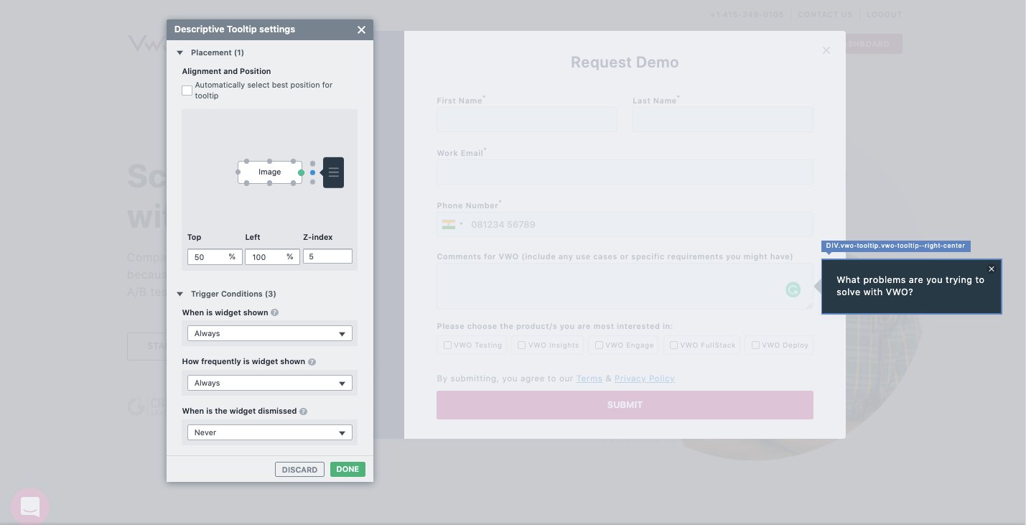Collapse the Placement (1) section
Image resolution: width=1026 pixels, height=525 pixels.
(x=180, y=52)
